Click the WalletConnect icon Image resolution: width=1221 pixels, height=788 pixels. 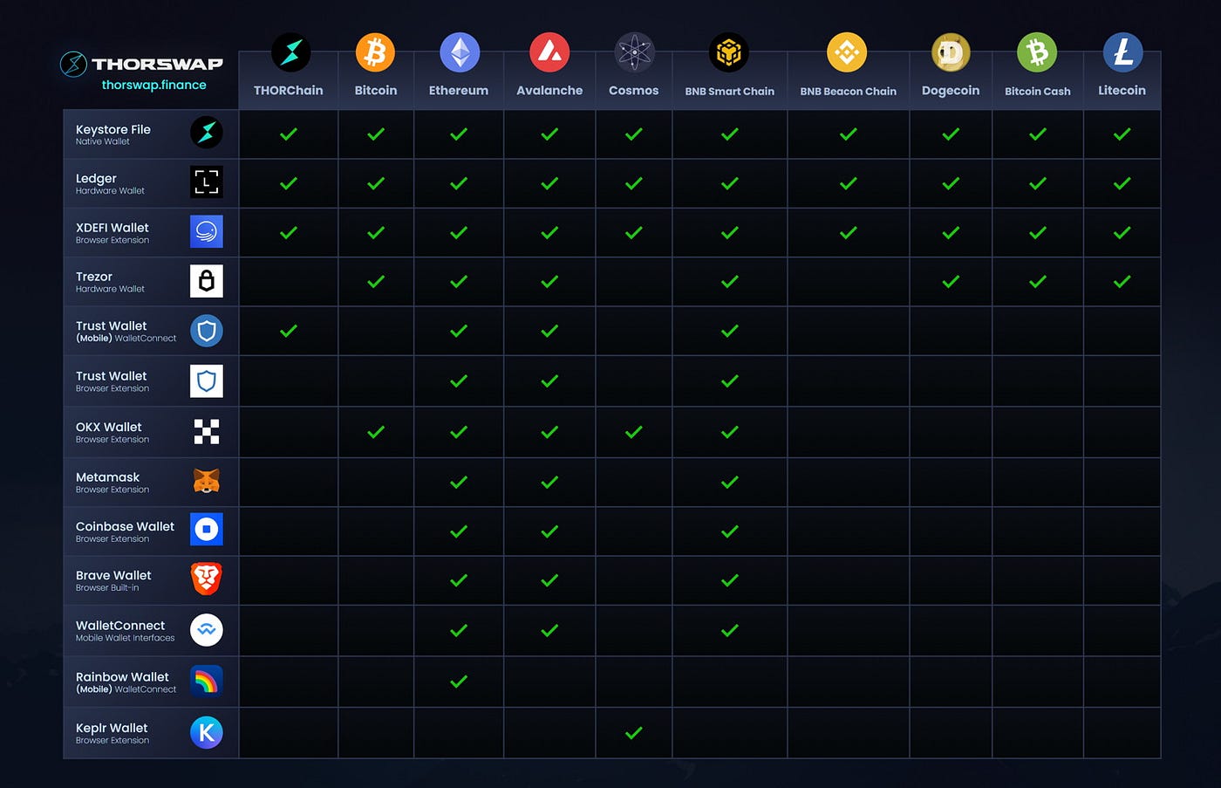click(x=207, y=629)
